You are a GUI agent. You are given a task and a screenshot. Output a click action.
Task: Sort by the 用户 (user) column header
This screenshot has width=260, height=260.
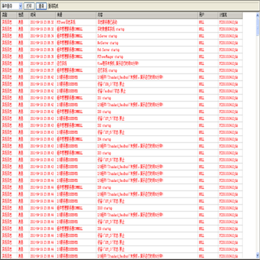208,15
